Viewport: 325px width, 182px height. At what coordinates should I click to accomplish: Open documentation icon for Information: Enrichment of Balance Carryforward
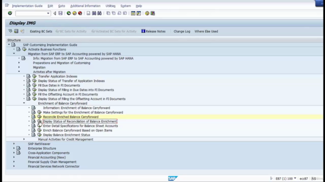34,108
